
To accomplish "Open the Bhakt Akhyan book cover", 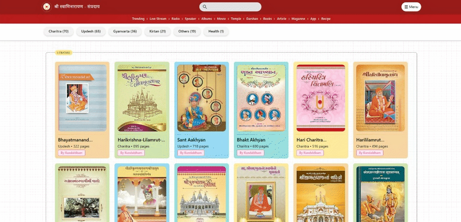I will pyautogui.click(x=261, y=98).
